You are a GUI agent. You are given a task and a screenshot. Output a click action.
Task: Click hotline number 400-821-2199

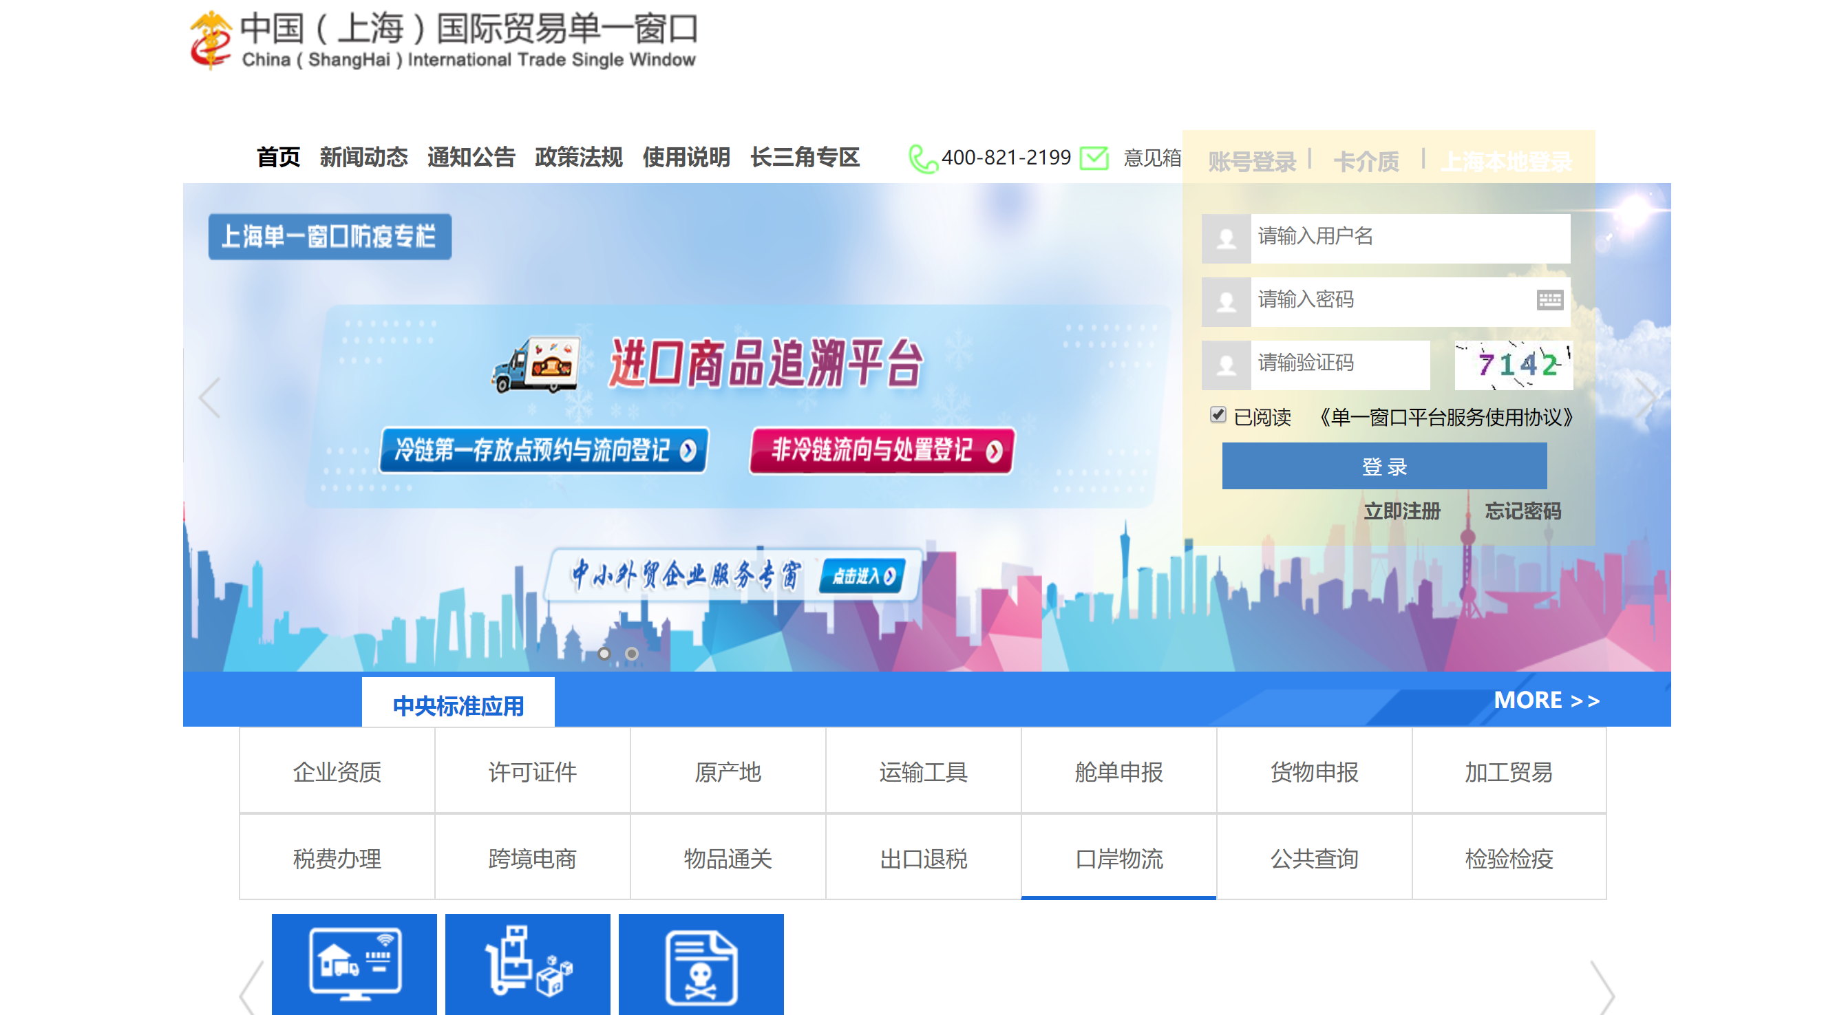pyautogui.click(x=1006, y=158)
